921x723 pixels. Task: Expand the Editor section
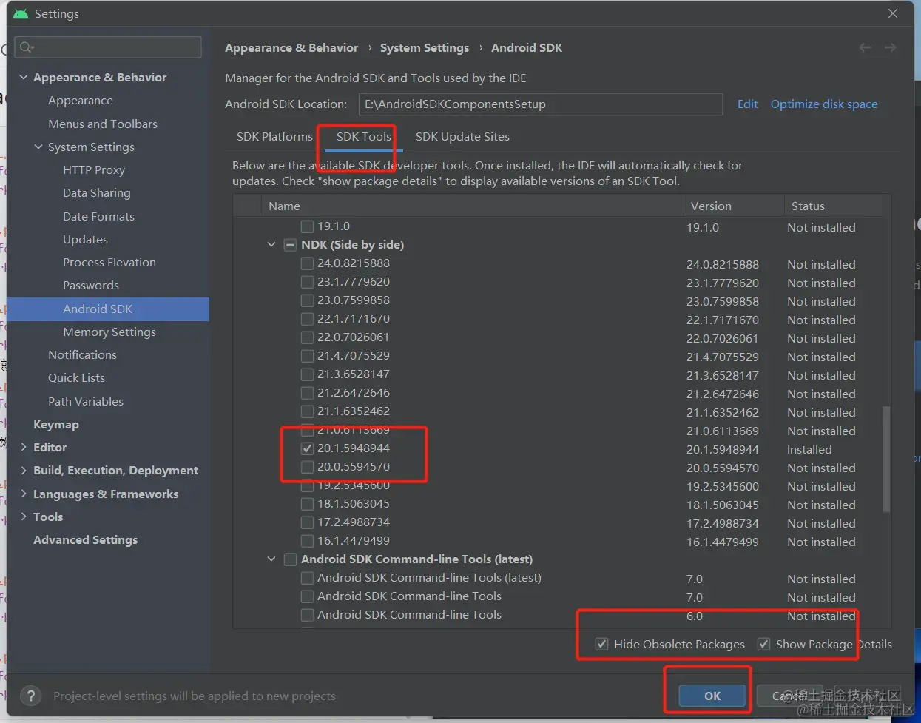click(x=24, y=447)
